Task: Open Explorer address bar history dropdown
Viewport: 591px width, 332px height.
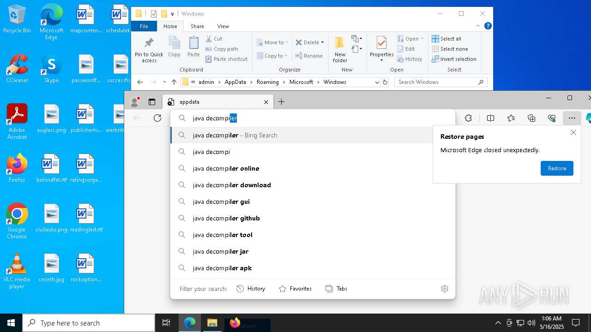Action: (x=377, y=82)
